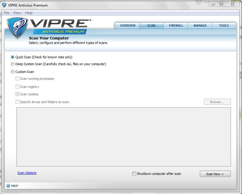Check Specify drives and folders to scan
The width and height of the screenshot is (242, 194).
(x=17, y=102)
